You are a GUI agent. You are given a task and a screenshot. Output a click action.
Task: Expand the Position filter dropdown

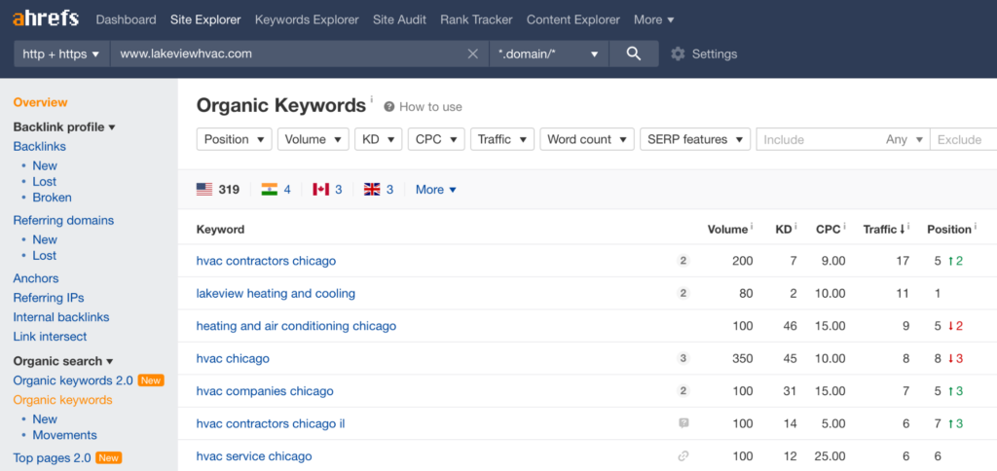[234, 139]
